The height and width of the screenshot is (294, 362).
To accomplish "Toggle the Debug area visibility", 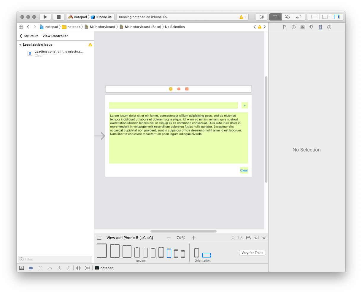I will [x=325, y=17].
